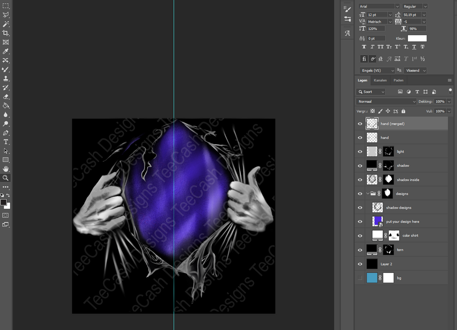457x330 pixels.
Task: Open the layers panel menu
Action: coord(449,80)
